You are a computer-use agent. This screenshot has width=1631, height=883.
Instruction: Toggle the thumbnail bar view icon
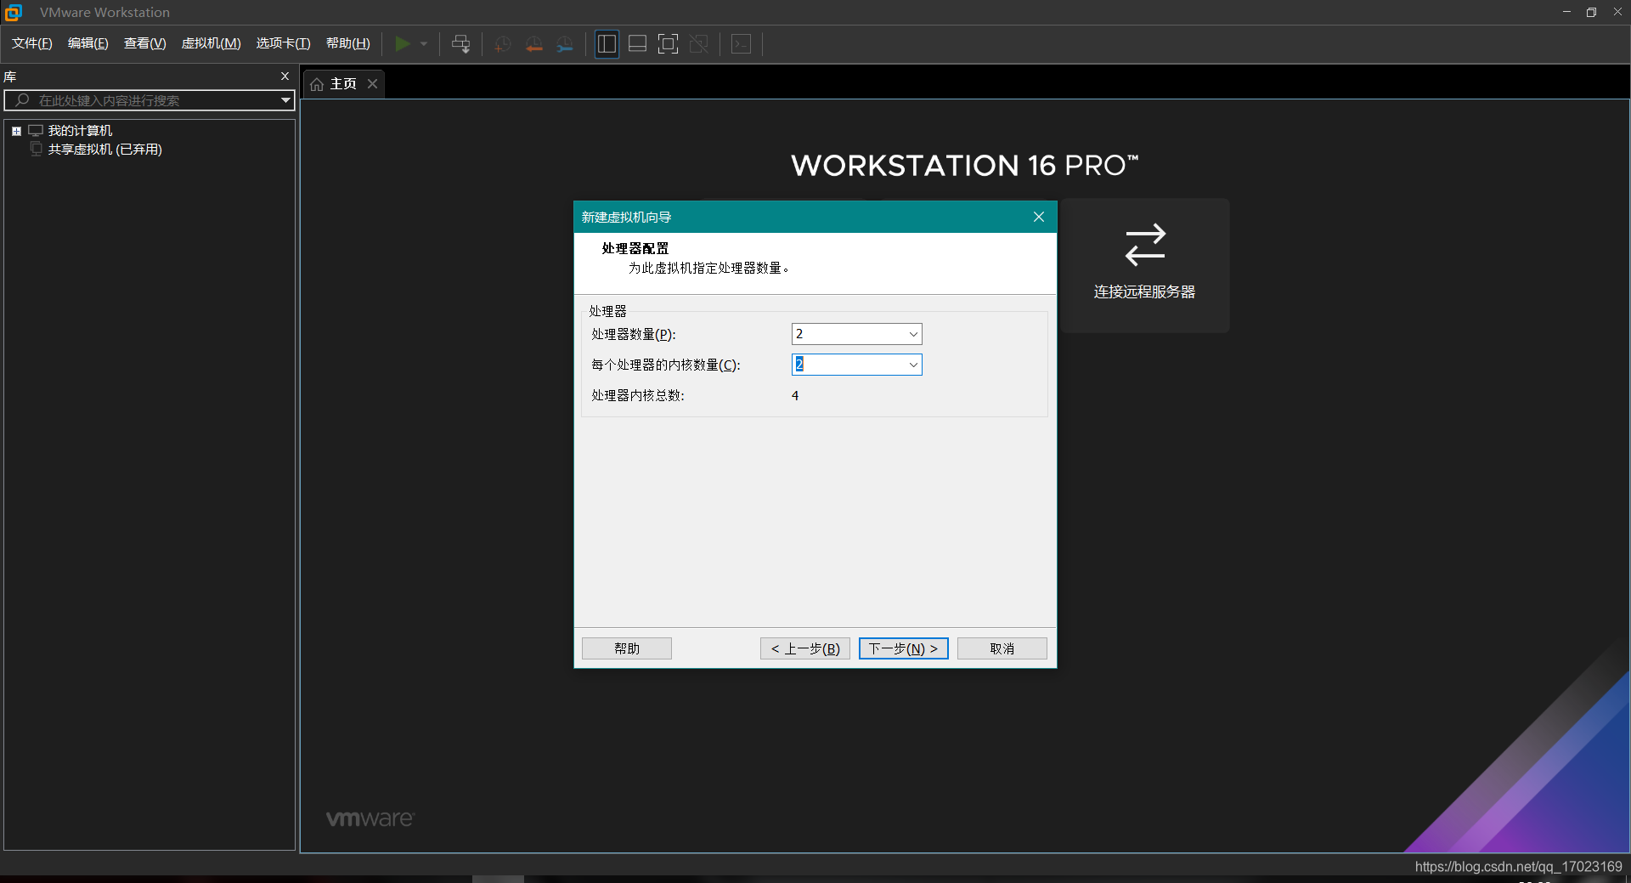pyautogui.click(x=637, y=43)
